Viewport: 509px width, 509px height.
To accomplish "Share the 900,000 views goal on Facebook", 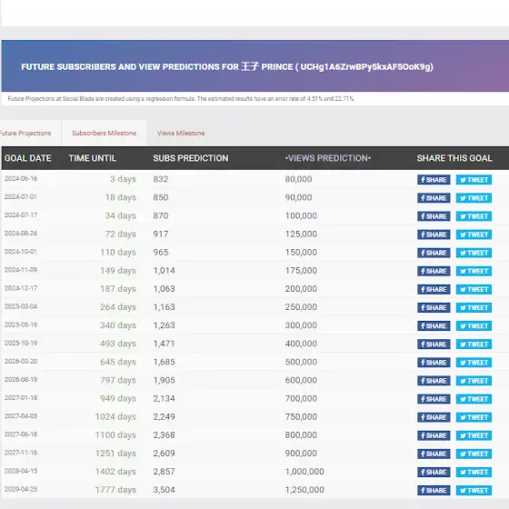I will pyautogui.click(x=434, y=454).
